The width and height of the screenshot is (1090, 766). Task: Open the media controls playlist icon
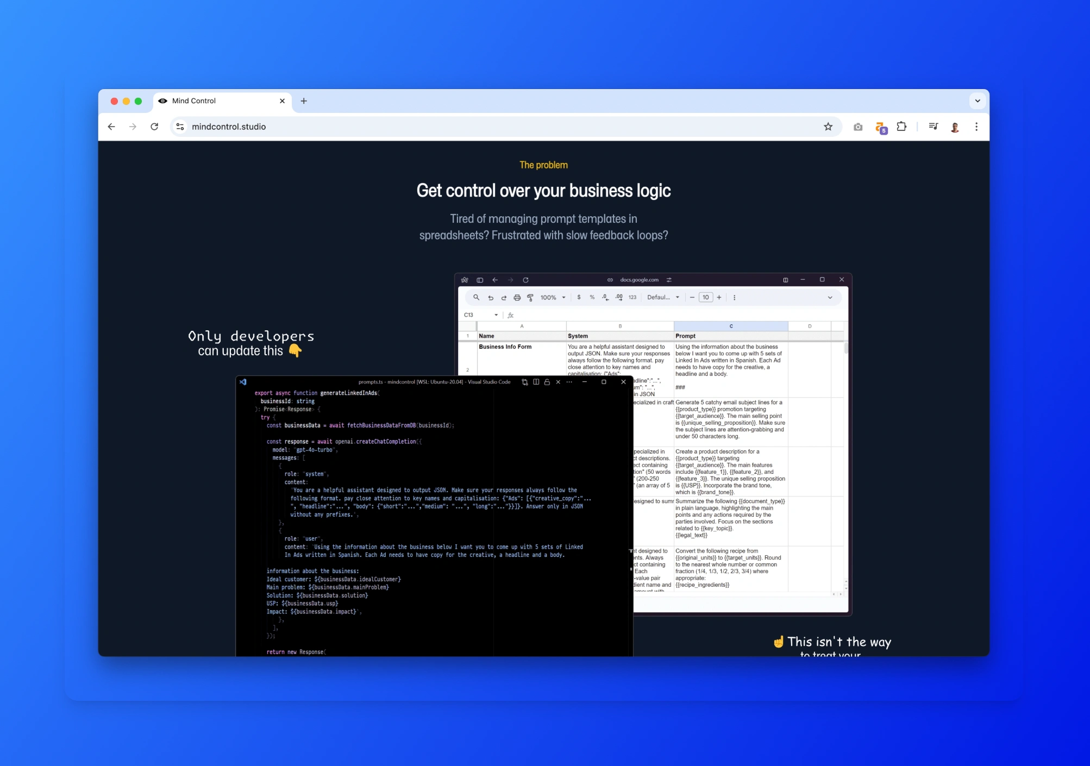934,127
